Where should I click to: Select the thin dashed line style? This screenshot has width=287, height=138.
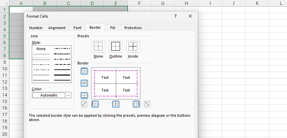point(41,75)
